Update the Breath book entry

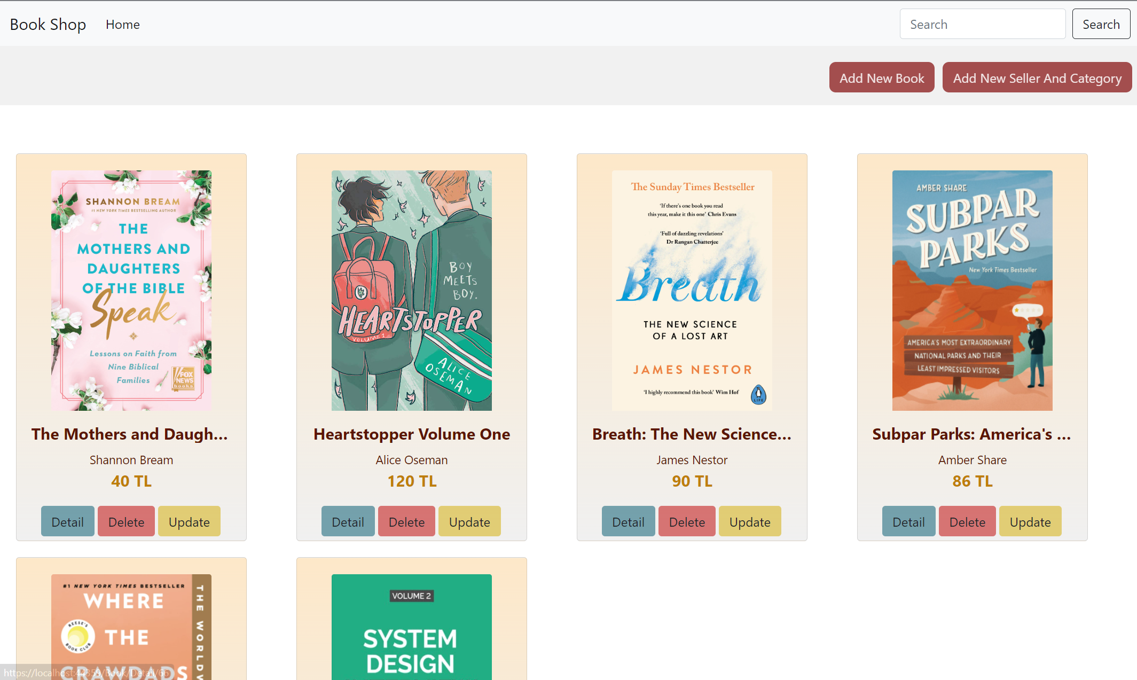coord(749,521)
